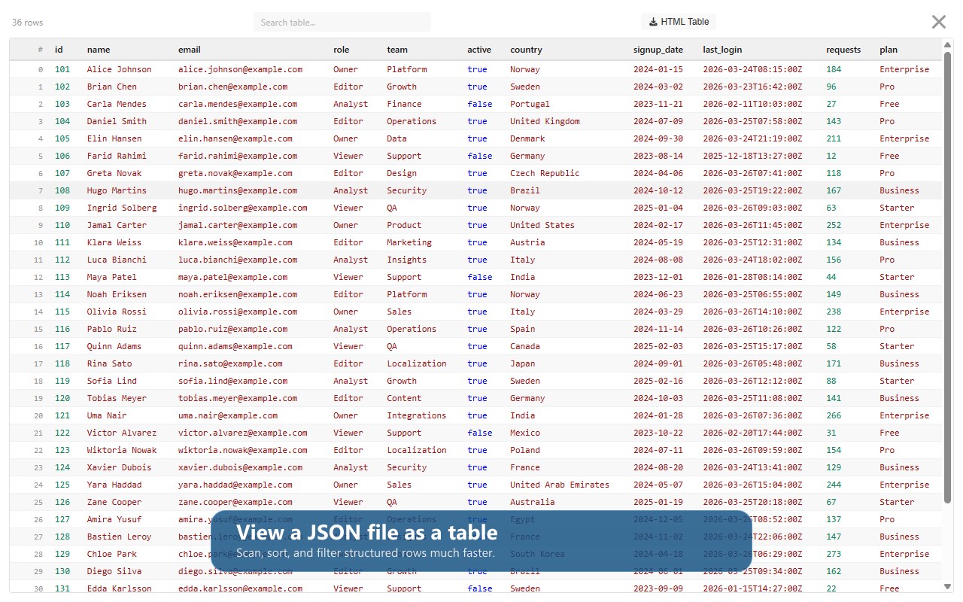Click Czech Republic country cell
This screenshot has width=963, height=602.
pos(545,173)
